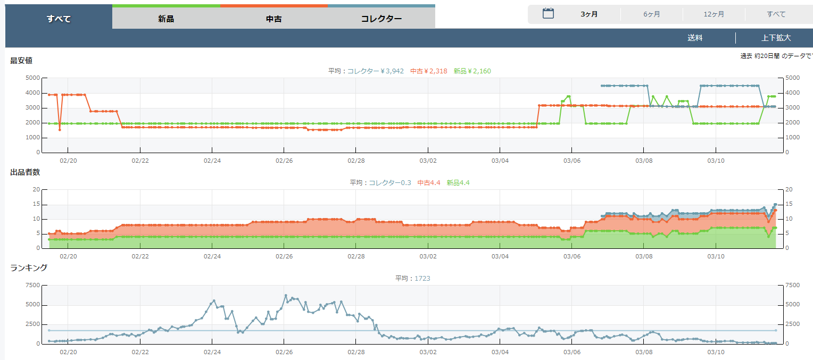Choose the 12ヶ月 time range
This screenshot has height=360, width=813.
(x=714, y=14)
